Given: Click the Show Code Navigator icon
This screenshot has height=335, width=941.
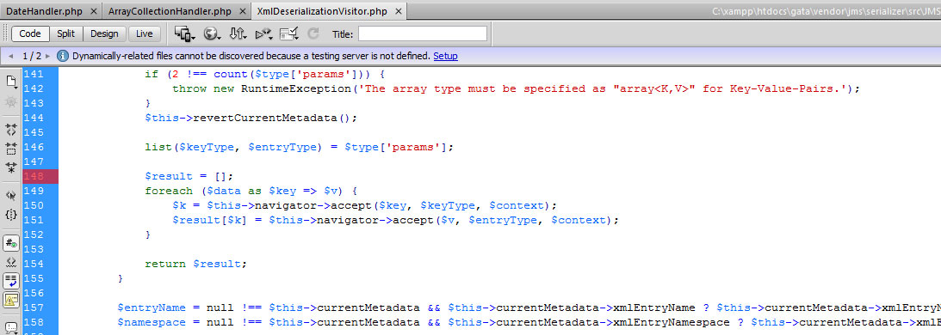Looking at the screenshot, I should pyautogui.click(x=11, y=103).
